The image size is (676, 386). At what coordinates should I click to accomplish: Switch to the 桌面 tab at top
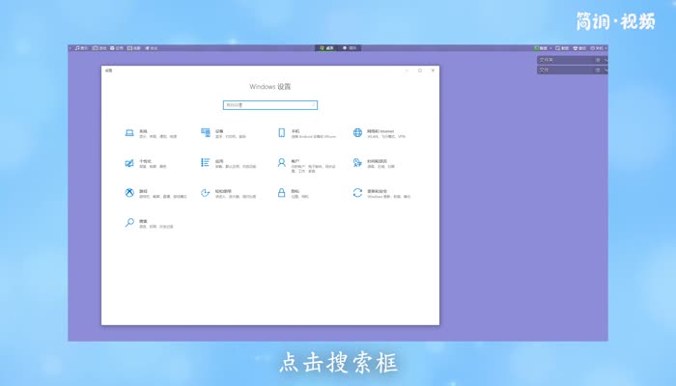(x=327, y=47)
